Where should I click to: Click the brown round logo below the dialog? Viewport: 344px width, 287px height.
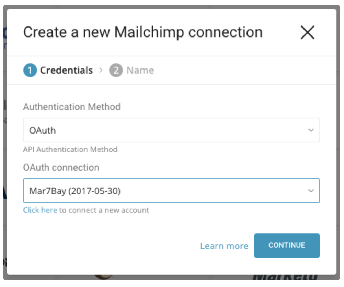point(103,277)
